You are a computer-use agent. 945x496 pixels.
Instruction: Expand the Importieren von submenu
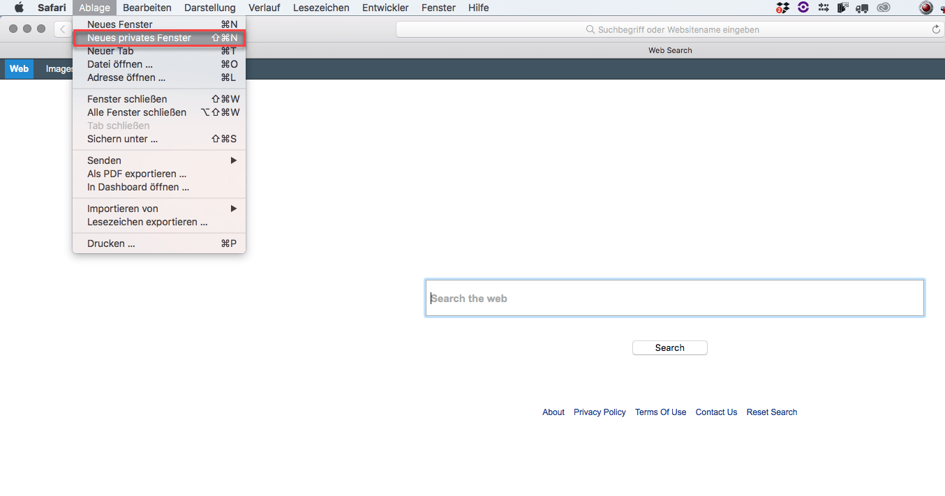159,209
